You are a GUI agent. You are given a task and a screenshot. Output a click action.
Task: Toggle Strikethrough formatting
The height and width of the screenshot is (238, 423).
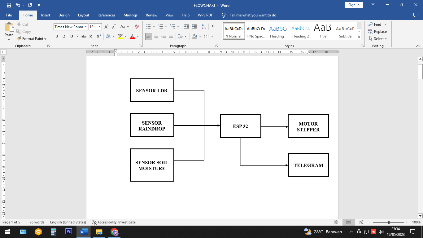[84, 36]
